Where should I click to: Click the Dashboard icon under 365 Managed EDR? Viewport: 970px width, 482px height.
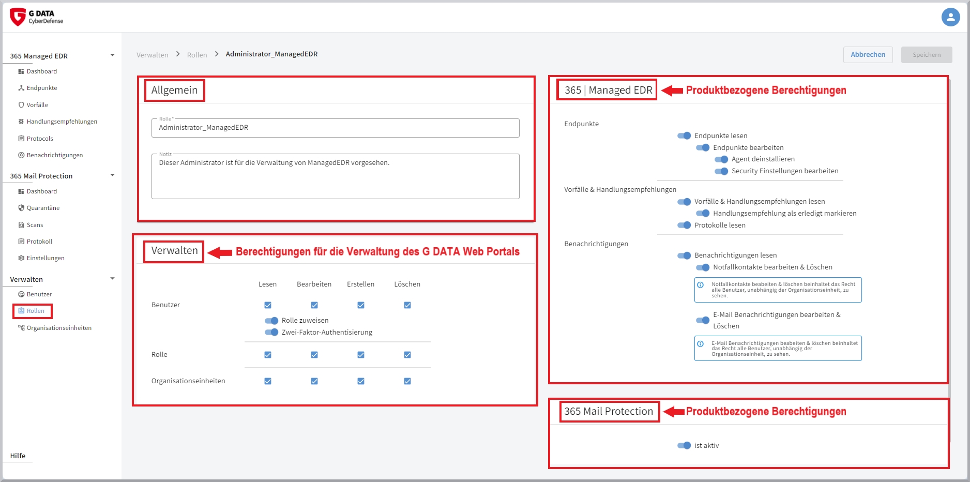click(21, 71)
